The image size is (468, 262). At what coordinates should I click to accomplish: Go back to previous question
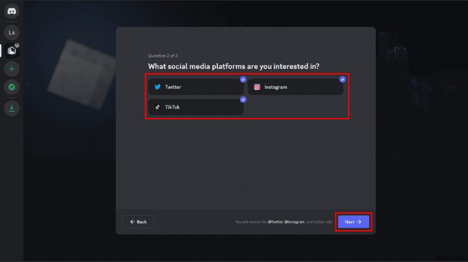[x=138, y=222]
